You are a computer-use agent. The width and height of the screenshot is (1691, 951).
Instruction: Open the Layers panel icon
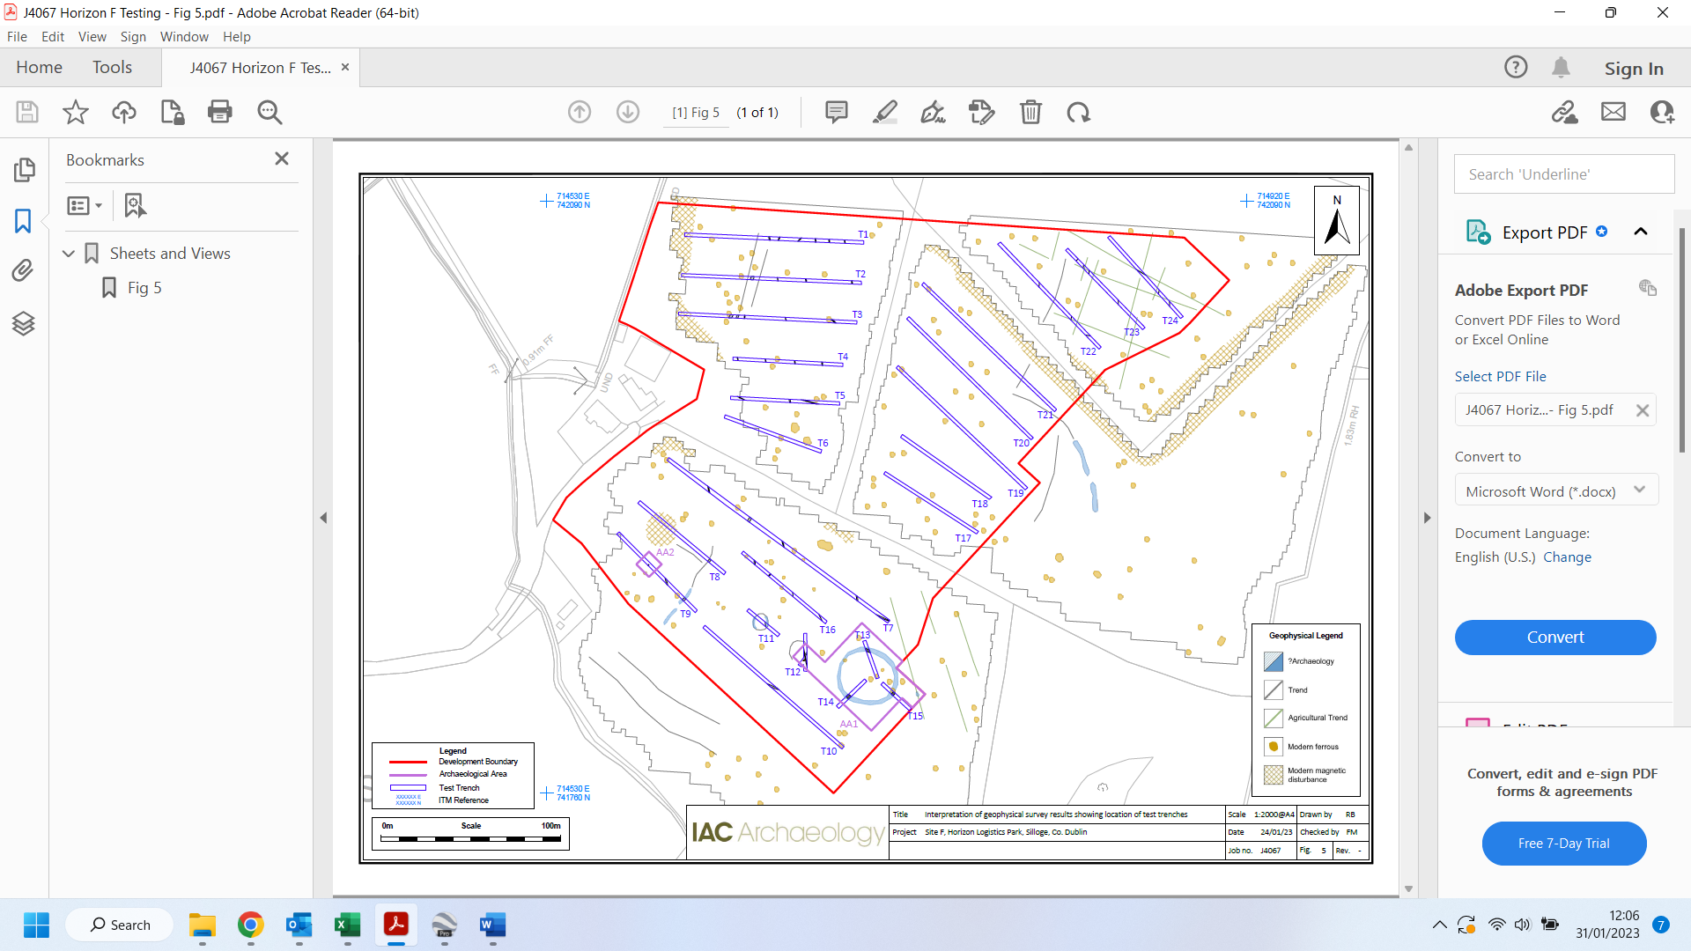click(24, 323)
